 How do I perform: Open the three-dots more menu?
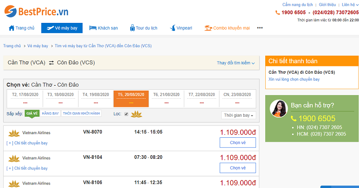[x=260, y=28]
